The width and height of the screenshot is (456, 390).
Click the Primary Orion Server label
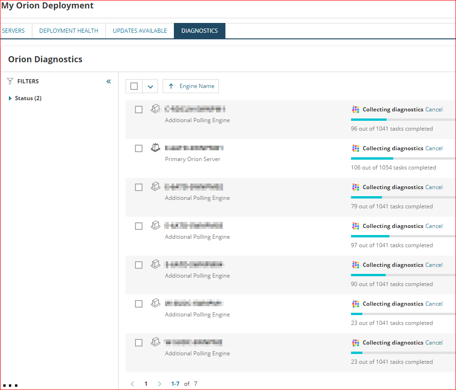click(193, 159)
